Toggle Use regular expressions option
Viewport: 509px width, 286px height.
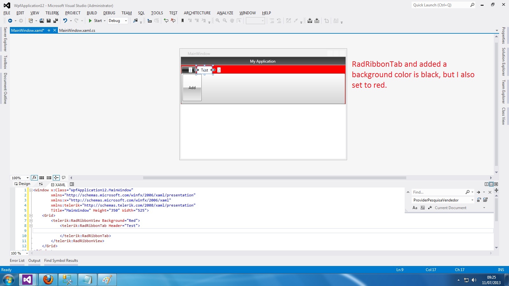click(430, 208)
